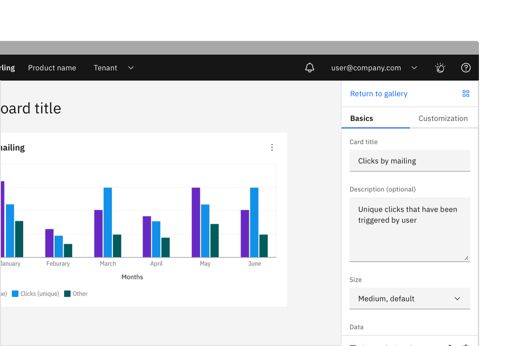The width and height of the screenshot is (520, 346).
Task: Click the description textarea resize handle
Action: click(466, 258)
